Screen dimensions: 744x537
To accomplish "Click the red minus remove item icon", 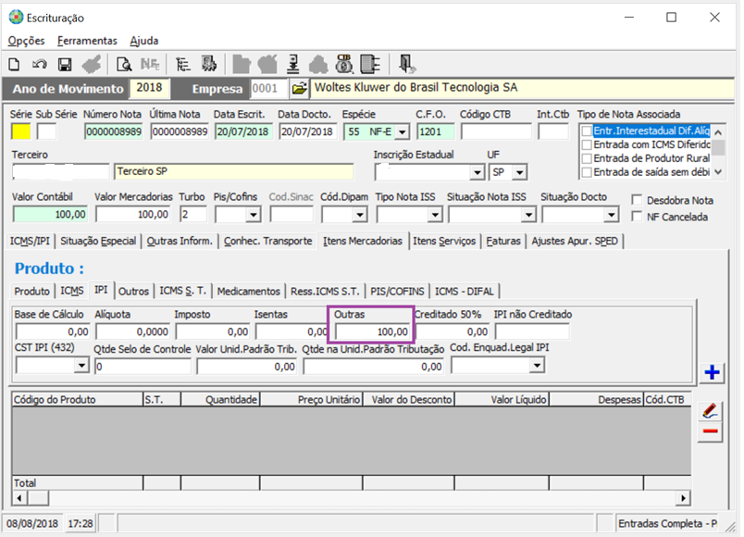I will point(711,432).
